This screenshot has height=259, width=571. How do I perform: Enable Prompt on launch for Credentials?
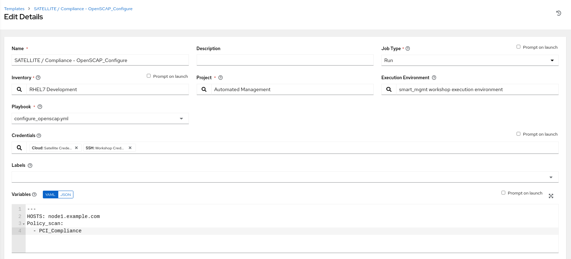(518, 134)
